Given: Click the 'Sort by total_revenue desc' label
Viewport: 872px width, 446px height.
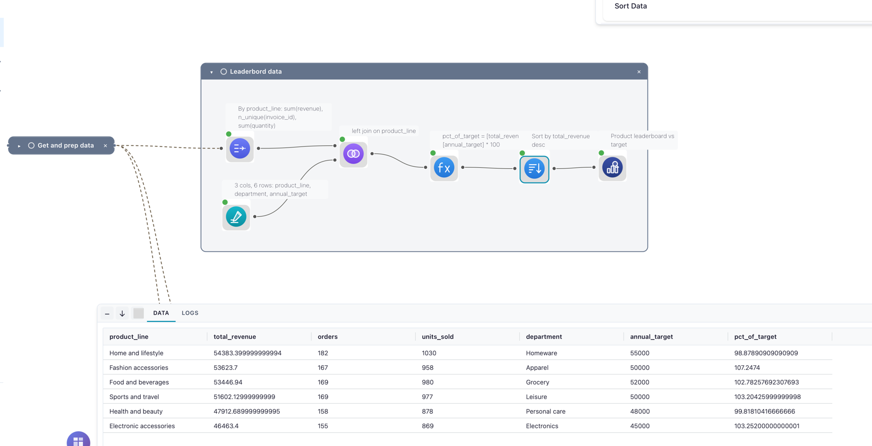Looking at the screenshot, I should coord(560,140).
